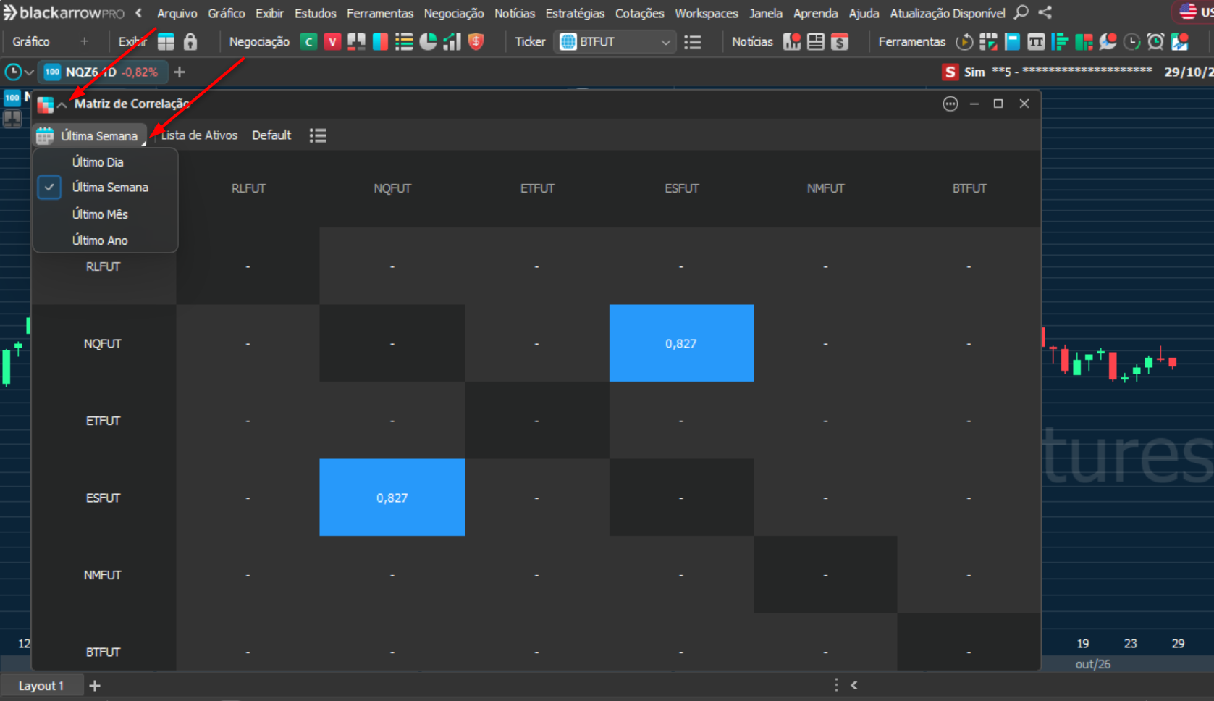The image size is (1214, 701).
Task: Click the Lista de Ativos button
Action: tap(199, 135)
